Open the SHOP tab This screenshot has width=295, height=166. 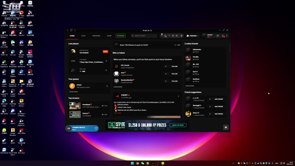[109, 36]
